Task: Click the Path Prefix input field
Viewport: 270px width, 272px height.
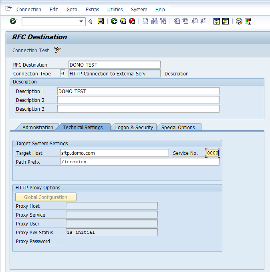Action: click(139, 162)
